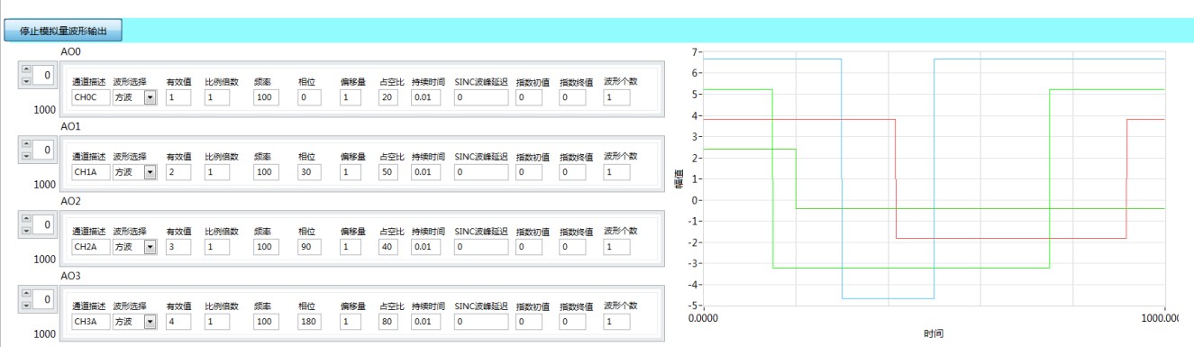Image resolution: width=1194 pixels, height=347 pixels.
Task: Increment the AO2 array index arrow
Action: [26, 220]
